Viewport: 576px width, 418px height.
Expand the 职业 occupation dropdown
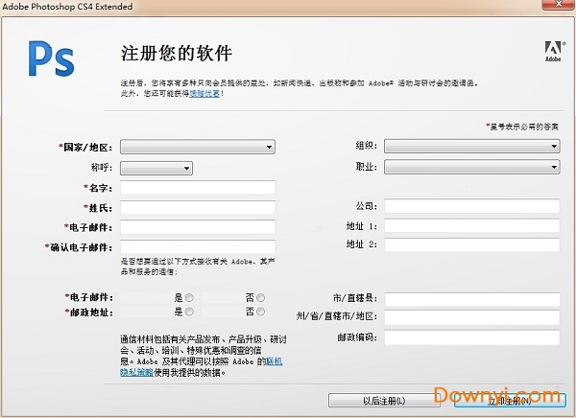click(x=472, y=167)
